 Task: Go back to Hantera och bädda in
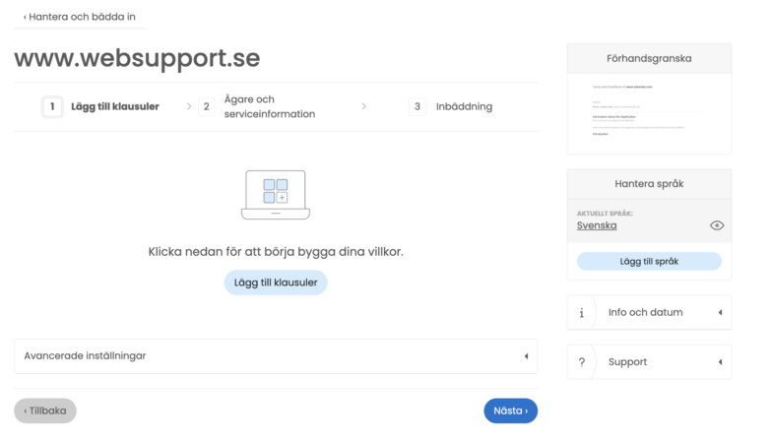pos(79,17)
